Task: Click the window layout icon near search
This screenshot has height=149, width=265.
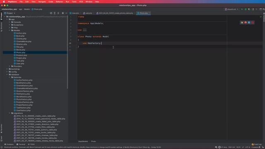Action: 260,9
